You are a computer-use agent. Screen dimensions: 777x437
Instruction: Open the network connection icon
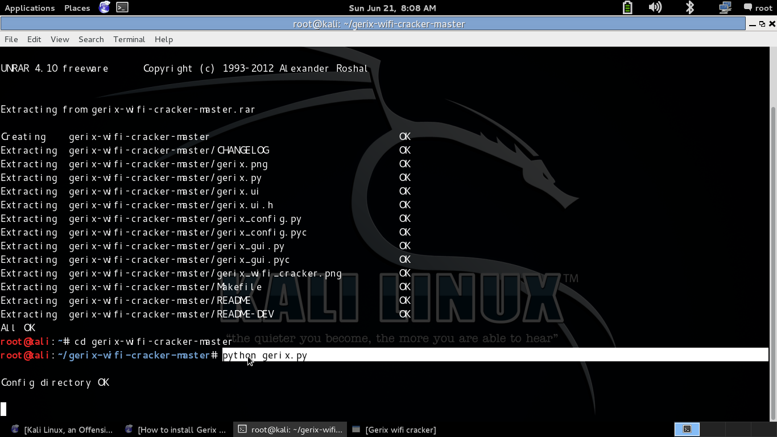point(725,7)
